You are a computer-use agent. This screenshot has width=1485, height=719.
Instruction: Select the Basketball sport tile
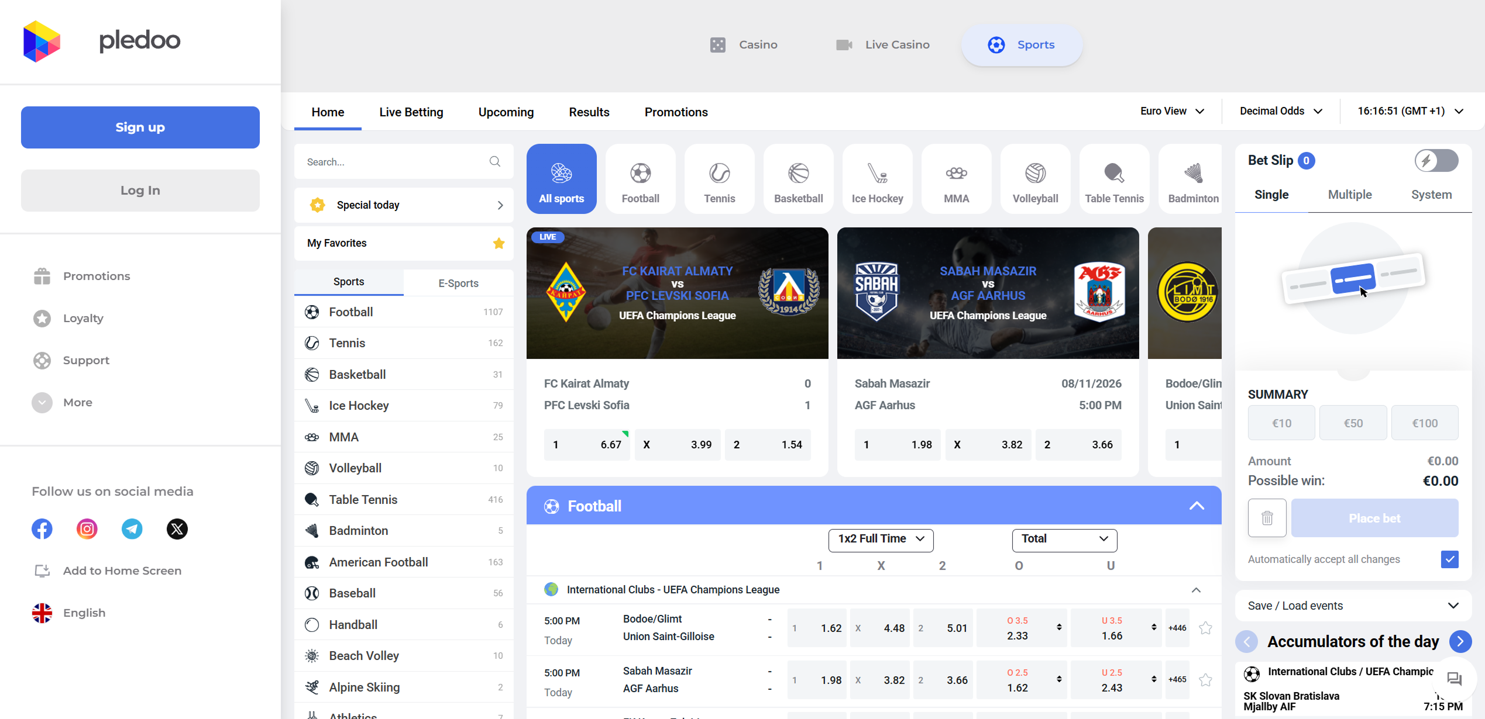799,179
